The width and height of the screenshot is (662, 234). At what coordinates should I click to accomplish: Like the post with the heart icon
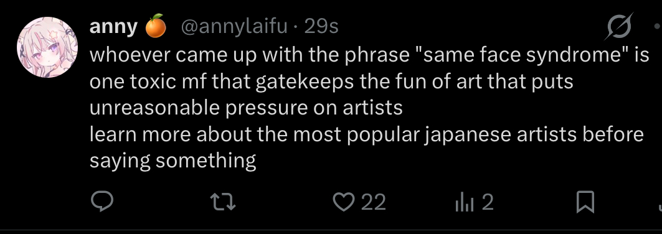point(344,202)
